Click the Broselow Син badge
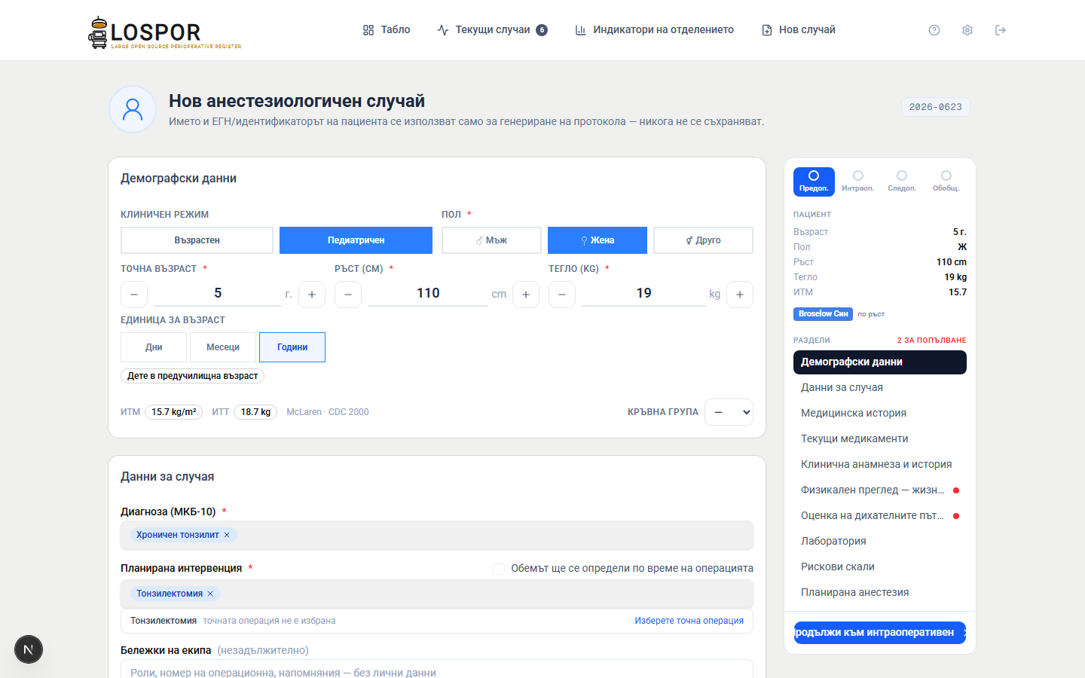The image size is (1085, 678). pyautogui.click(x=823, y=314)
